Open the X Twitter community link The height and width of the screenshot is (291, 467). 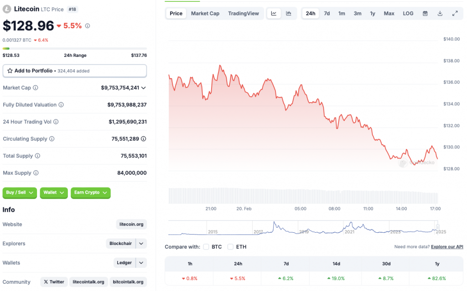tap(54, 282)
